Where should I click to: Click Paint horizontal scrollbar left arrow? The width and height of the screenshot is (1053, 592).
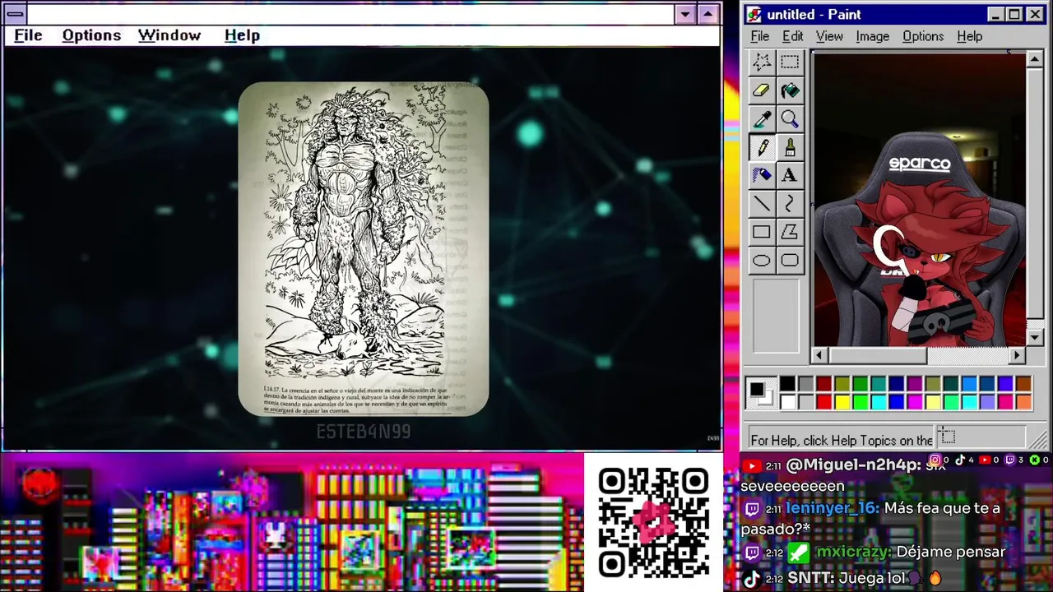[819, 355]
